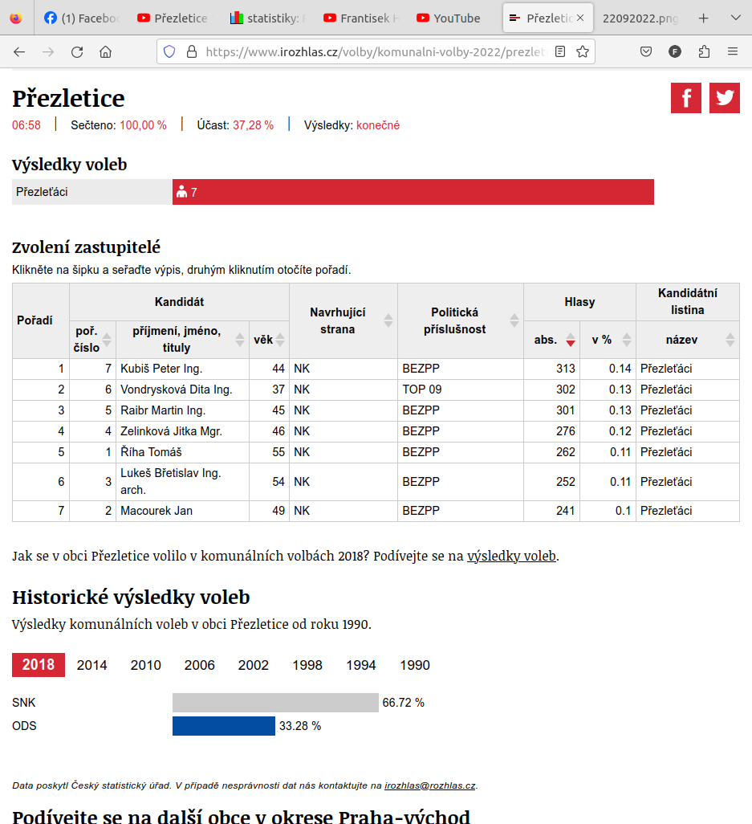This screenshot has height=824, width=752.
Task: Open Firefox account icon
Action: pos(675,51)
